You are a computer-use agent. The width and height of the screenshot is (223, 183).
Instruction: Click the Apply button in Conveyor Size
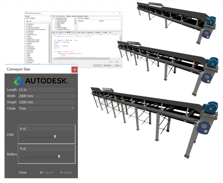coord(66,172)
